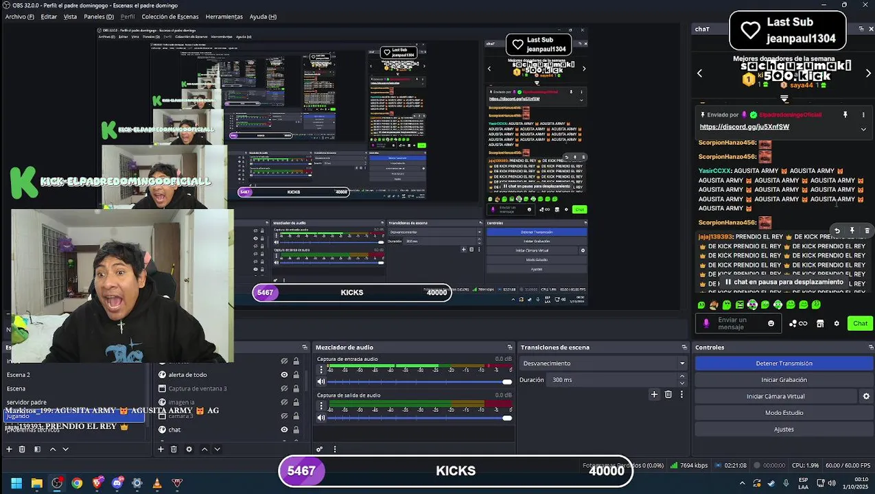Click the microphone icon in chat message box
The width and height of the screenshot is (875, 494).
pos(706,323)
